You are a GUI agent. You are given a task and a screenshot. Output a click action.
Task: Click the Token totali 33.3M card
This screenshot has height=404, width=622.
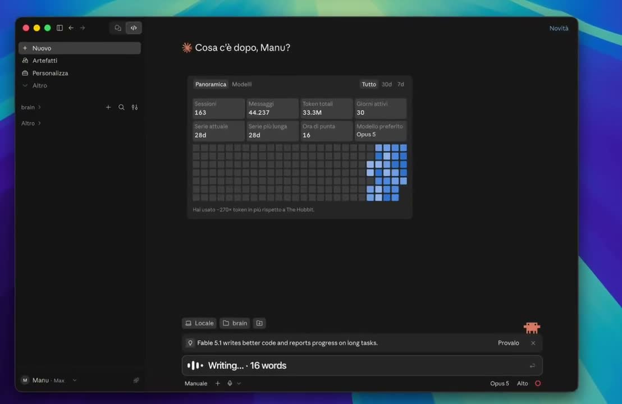coord(327,108)
